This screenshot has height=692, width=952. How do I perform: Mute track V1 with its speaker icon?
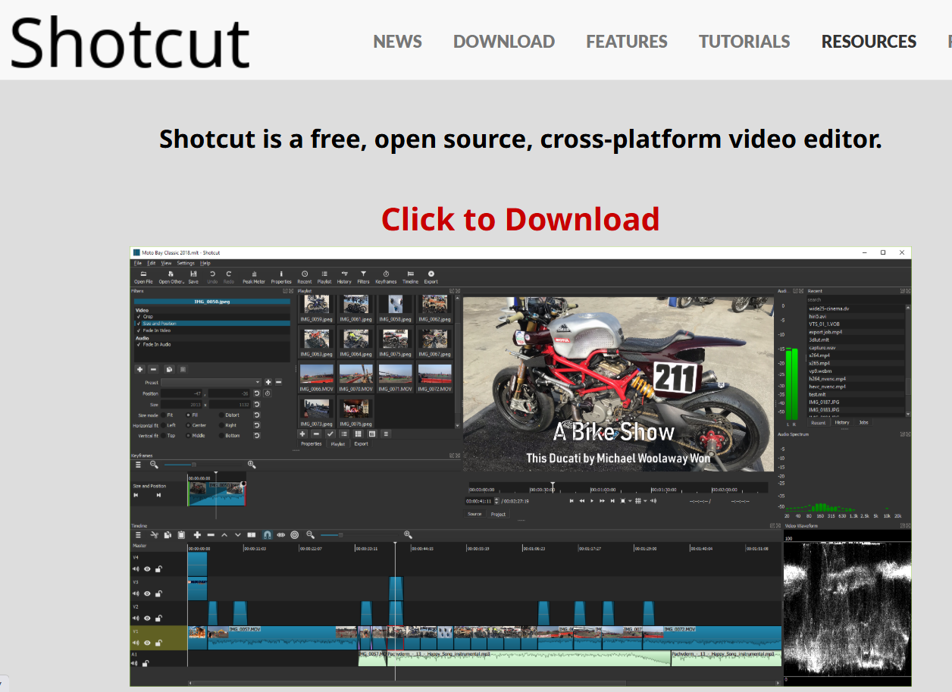(136, 643)
